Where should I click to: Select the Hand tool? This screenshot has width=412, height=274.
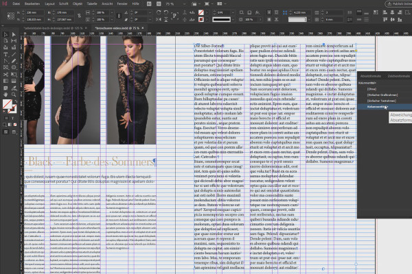[x=5, y=95]
